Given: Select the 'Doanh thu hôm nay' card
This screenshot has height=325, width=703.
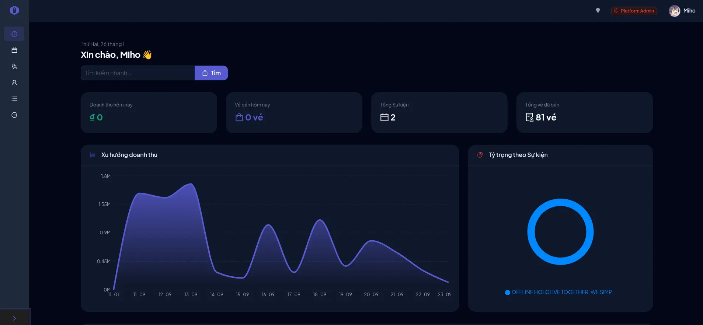Looking at the screenshot, I should (149, 112).
